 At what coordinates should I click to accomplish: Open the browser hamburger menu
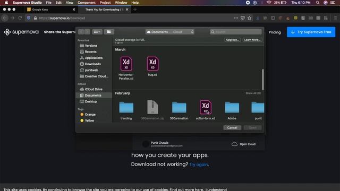click(x=335, y=18)
